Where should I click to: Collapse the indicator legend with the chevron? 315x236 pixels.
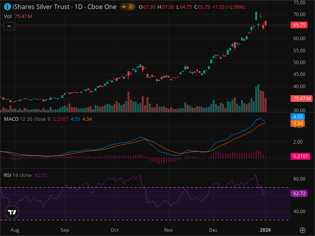pos(9,26)
